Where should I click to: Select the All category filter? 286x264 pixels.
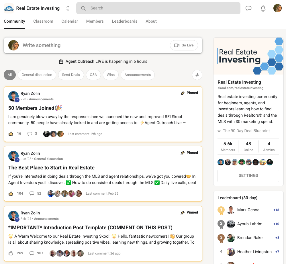pos(10,75)
